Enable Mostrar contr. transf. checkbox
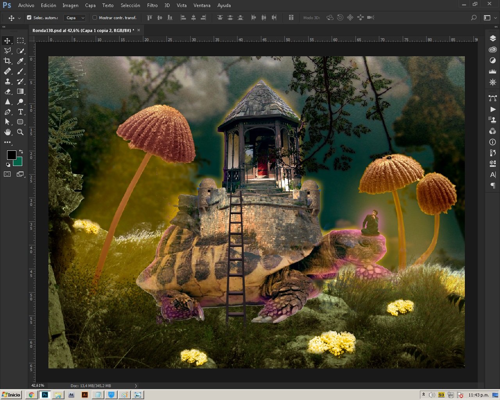 95,18
